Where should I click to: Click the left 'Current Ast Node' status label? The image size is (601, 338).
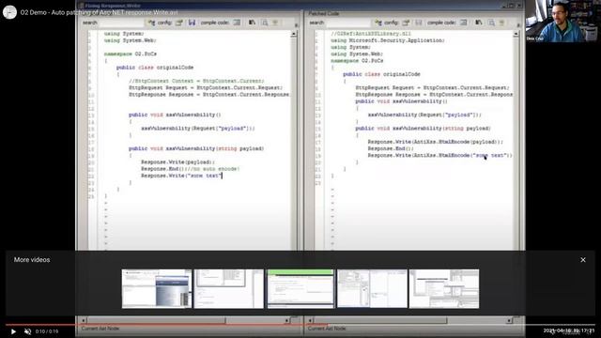(x=100, y=329)
